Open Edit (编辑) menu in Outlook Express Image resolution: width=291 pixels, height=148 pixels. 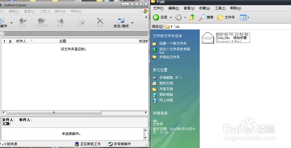pyautogui.click(x=14, y=11)
